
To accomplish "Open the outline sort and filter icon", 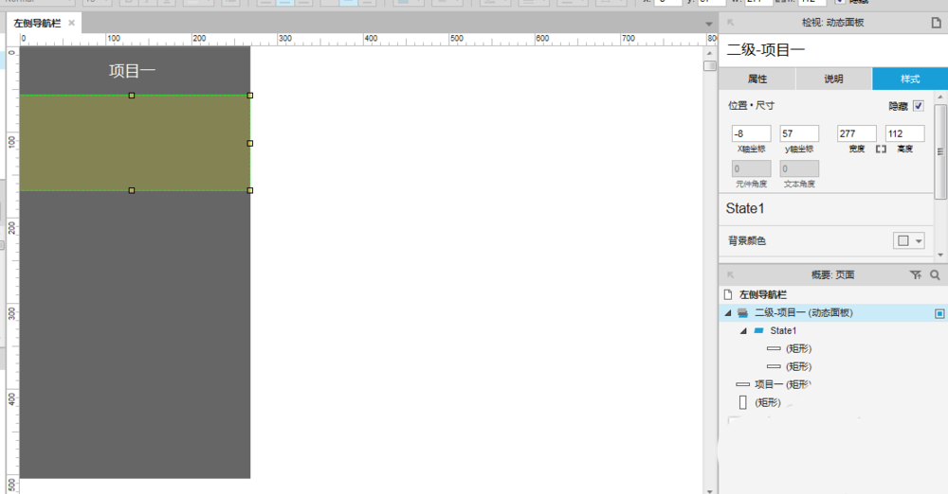I will pos(916,274).
